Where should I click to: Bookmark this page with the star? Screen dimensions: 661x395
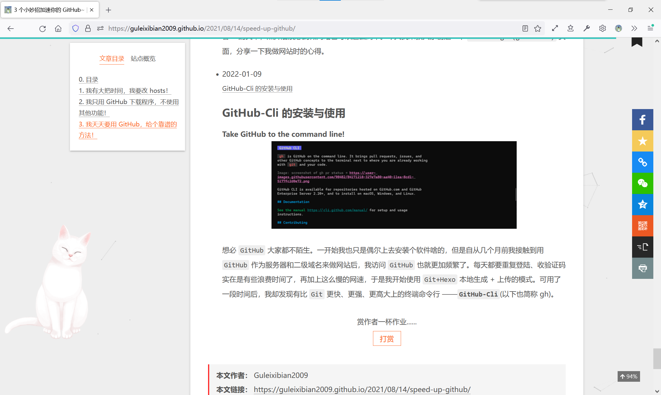tap(538, 29)
